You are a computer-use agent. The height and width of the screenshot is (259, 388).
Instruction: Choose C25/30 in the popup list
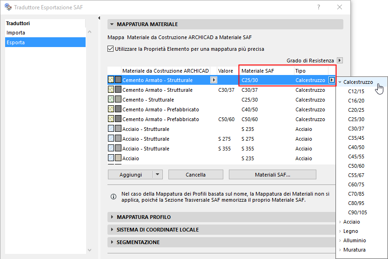pos(356,119)
